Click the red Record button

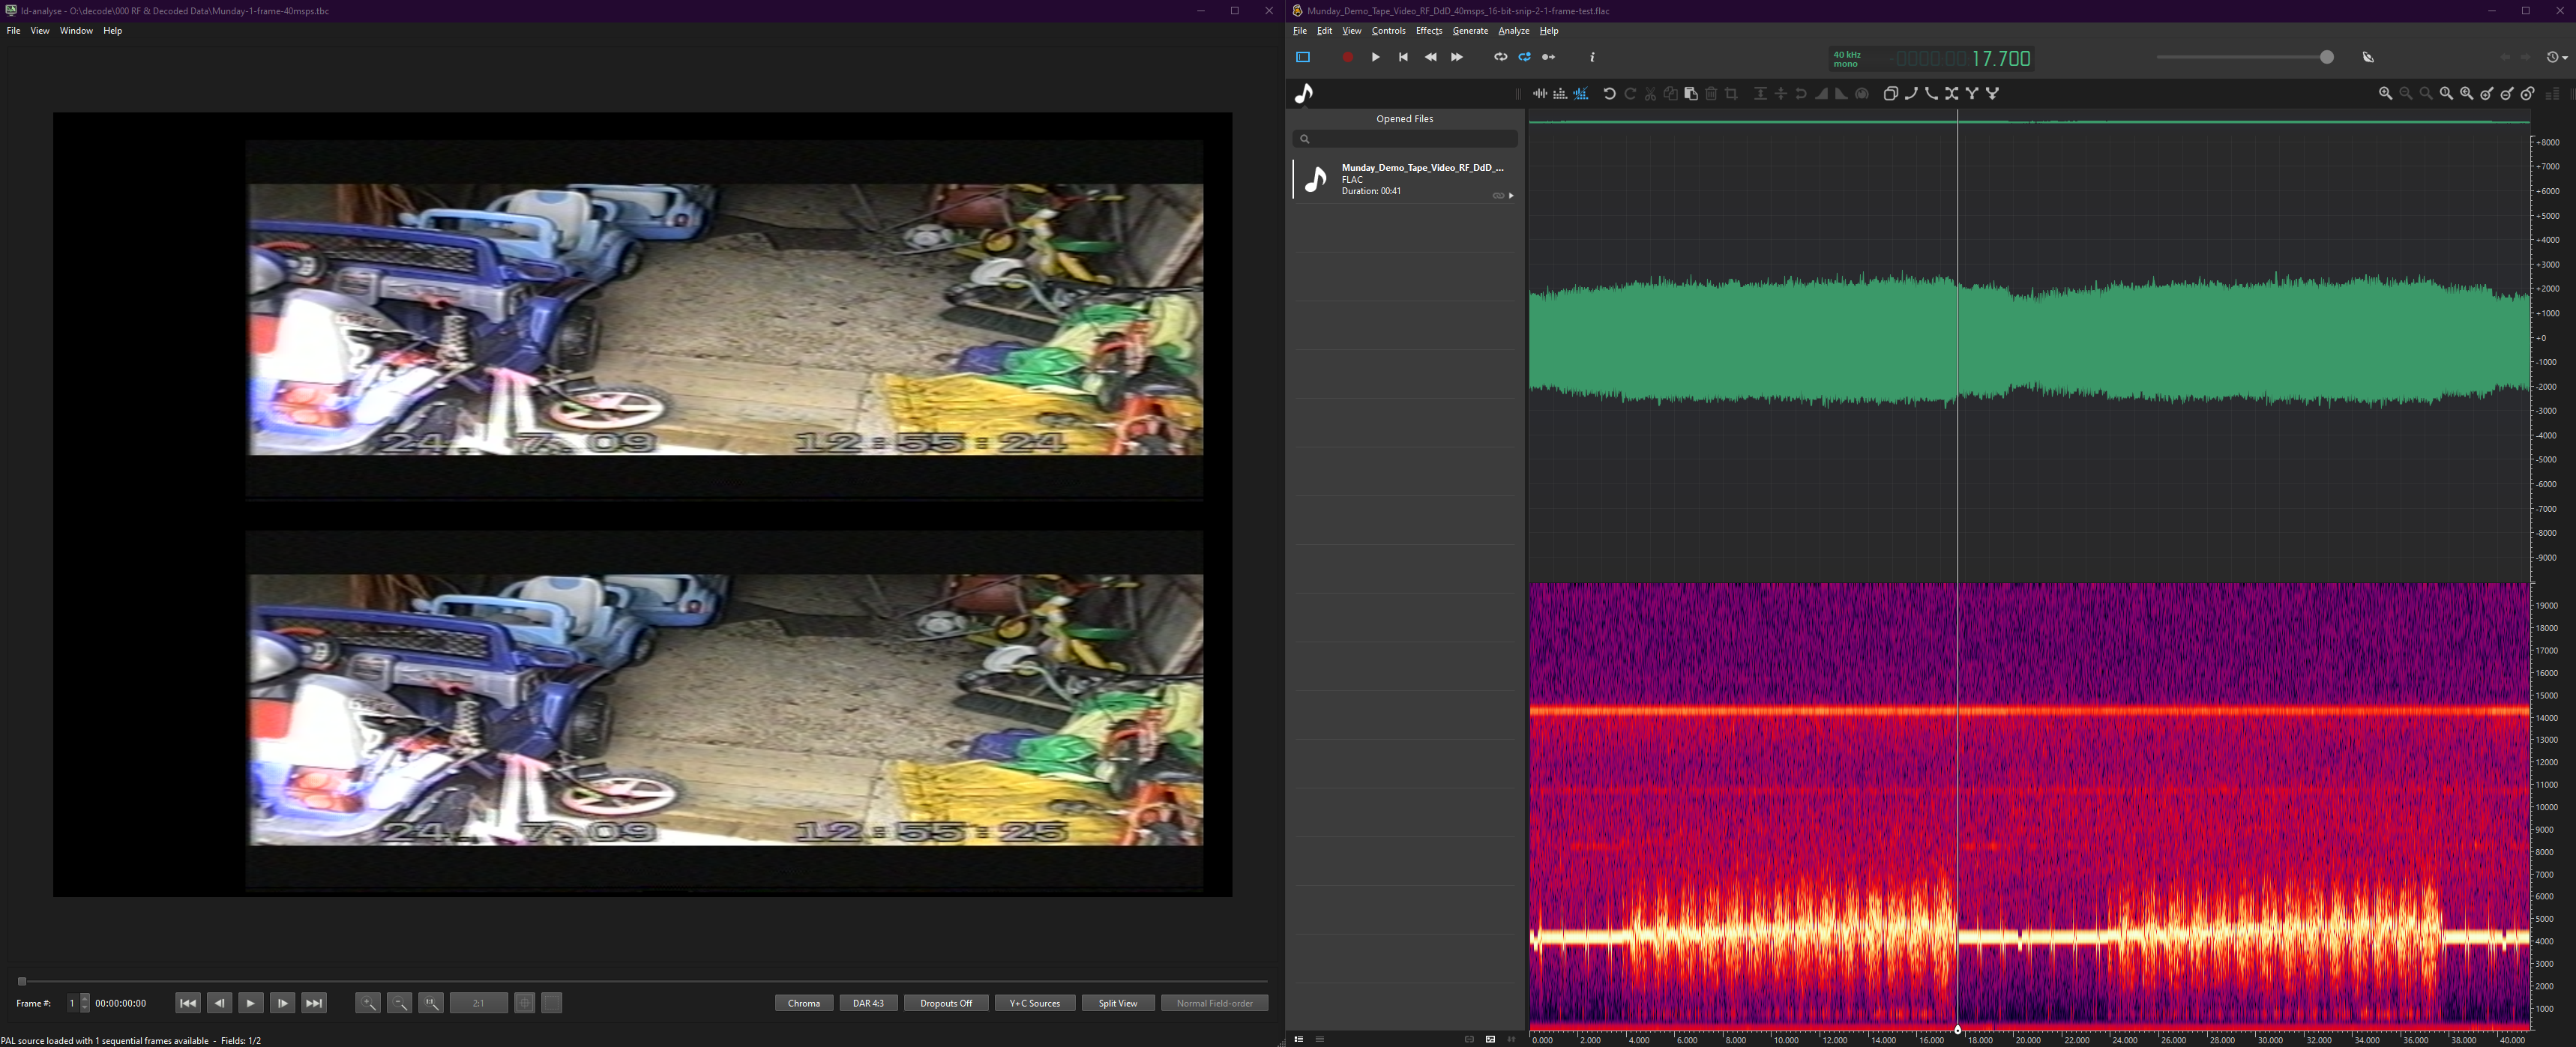click(x=1347, y=58)
